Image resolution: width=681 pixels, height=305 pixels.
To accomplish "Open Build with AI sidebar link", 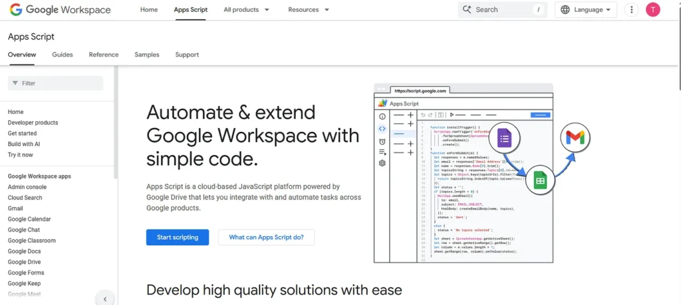I will pos(24,144).
